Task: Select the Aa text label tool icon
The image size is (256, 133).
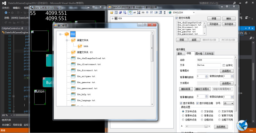Action: (x=142, y=12)
